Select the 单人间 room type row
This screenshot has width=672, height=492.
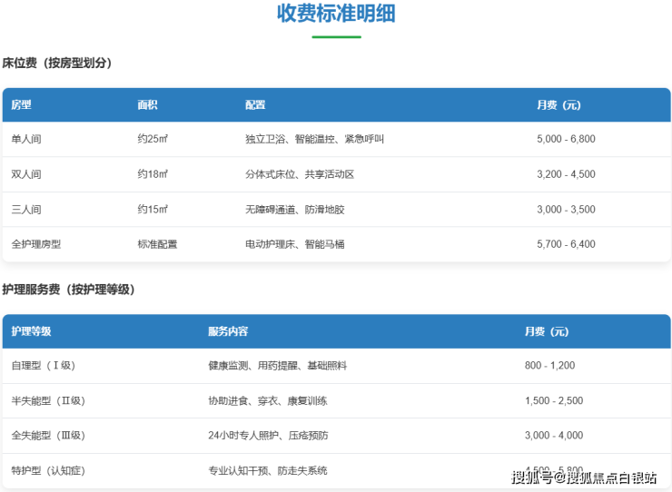(26, 140)
